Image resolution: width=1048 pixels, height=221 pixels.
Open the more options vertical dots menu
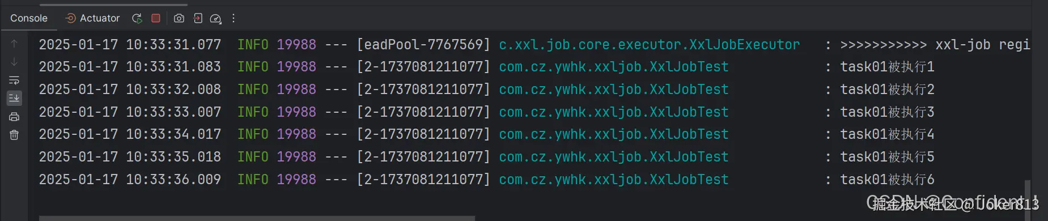[234, 18]
